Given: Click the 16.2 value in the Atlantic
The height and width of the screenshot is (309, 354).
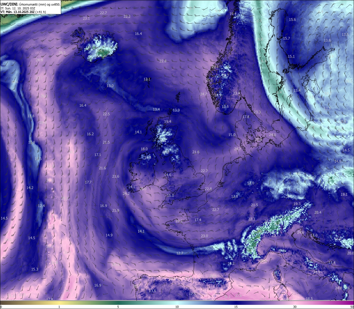Looking at the screenshot, I should 90,134.
